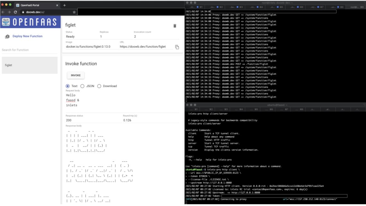366x206 pixels.
Task: Click the Response status value 200
Action: [x=69, y=120]
